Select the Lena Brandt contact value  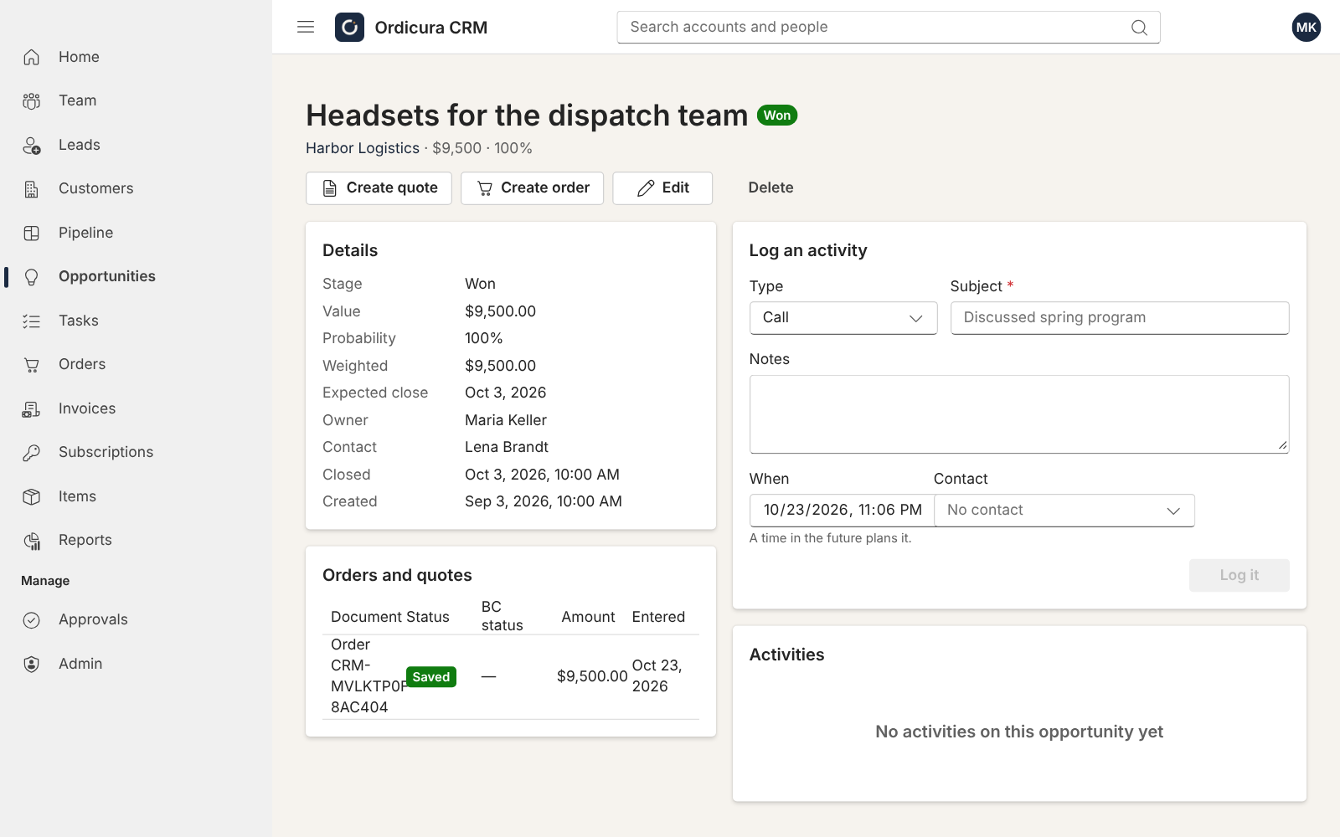[x=507, y=447]
